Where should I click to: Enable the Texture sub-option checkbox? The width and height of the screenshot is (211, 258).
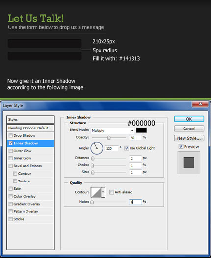tap(15, 181)
